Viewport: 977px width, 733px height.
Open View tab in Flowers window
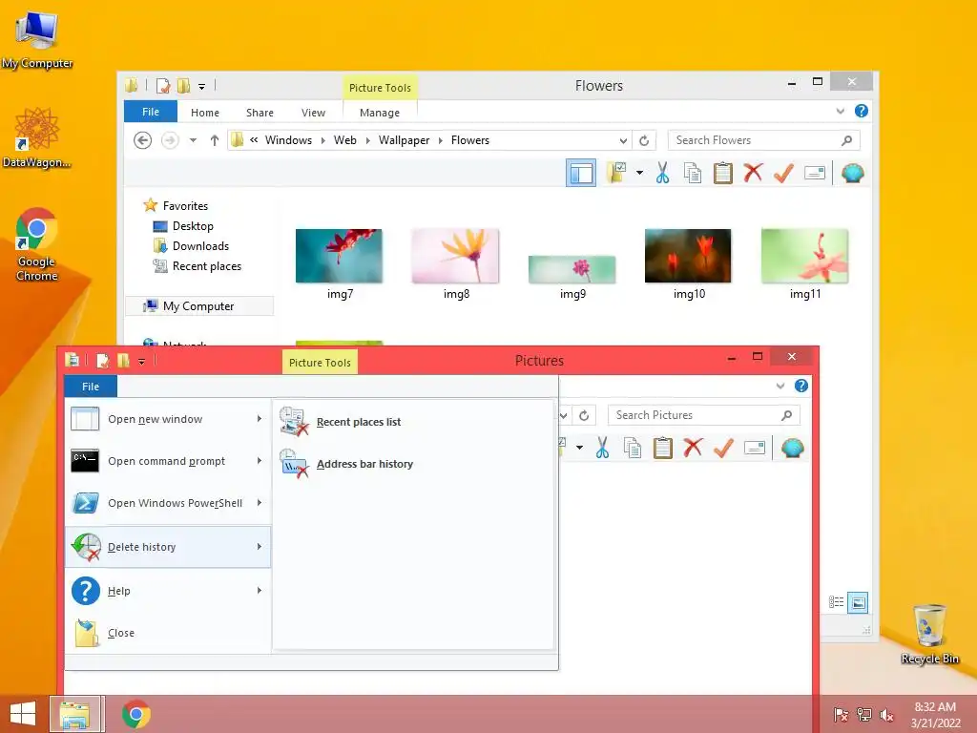(313, 113)
